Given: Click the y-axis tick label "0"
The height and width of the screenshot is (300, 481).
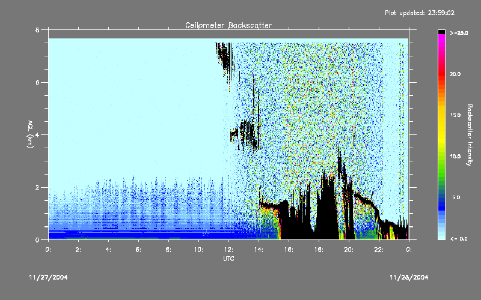Looking at the screenshot, I should coord(37,239).
